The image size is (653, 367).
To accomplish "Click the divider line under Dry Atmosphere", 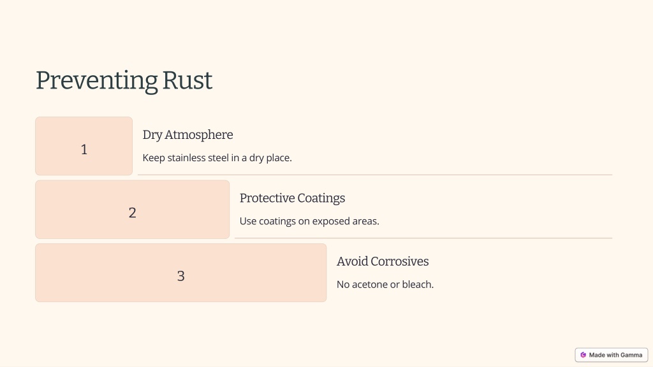I will click(375, 175).
